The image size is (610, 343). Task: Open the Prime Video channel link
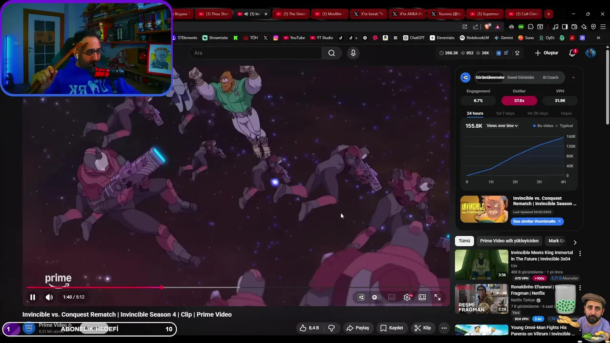pyautogui.click(x=52, y=325)
